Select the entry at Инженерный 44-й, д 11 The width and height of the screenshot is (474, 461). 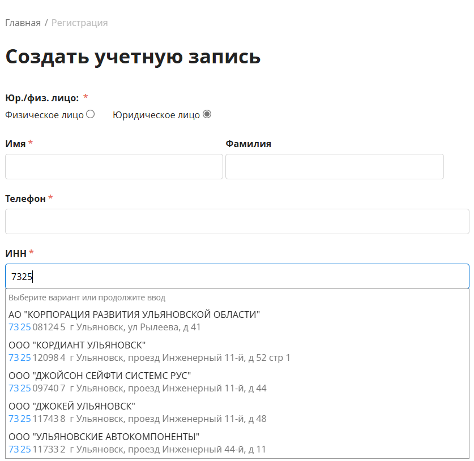[x=237, y=443]
